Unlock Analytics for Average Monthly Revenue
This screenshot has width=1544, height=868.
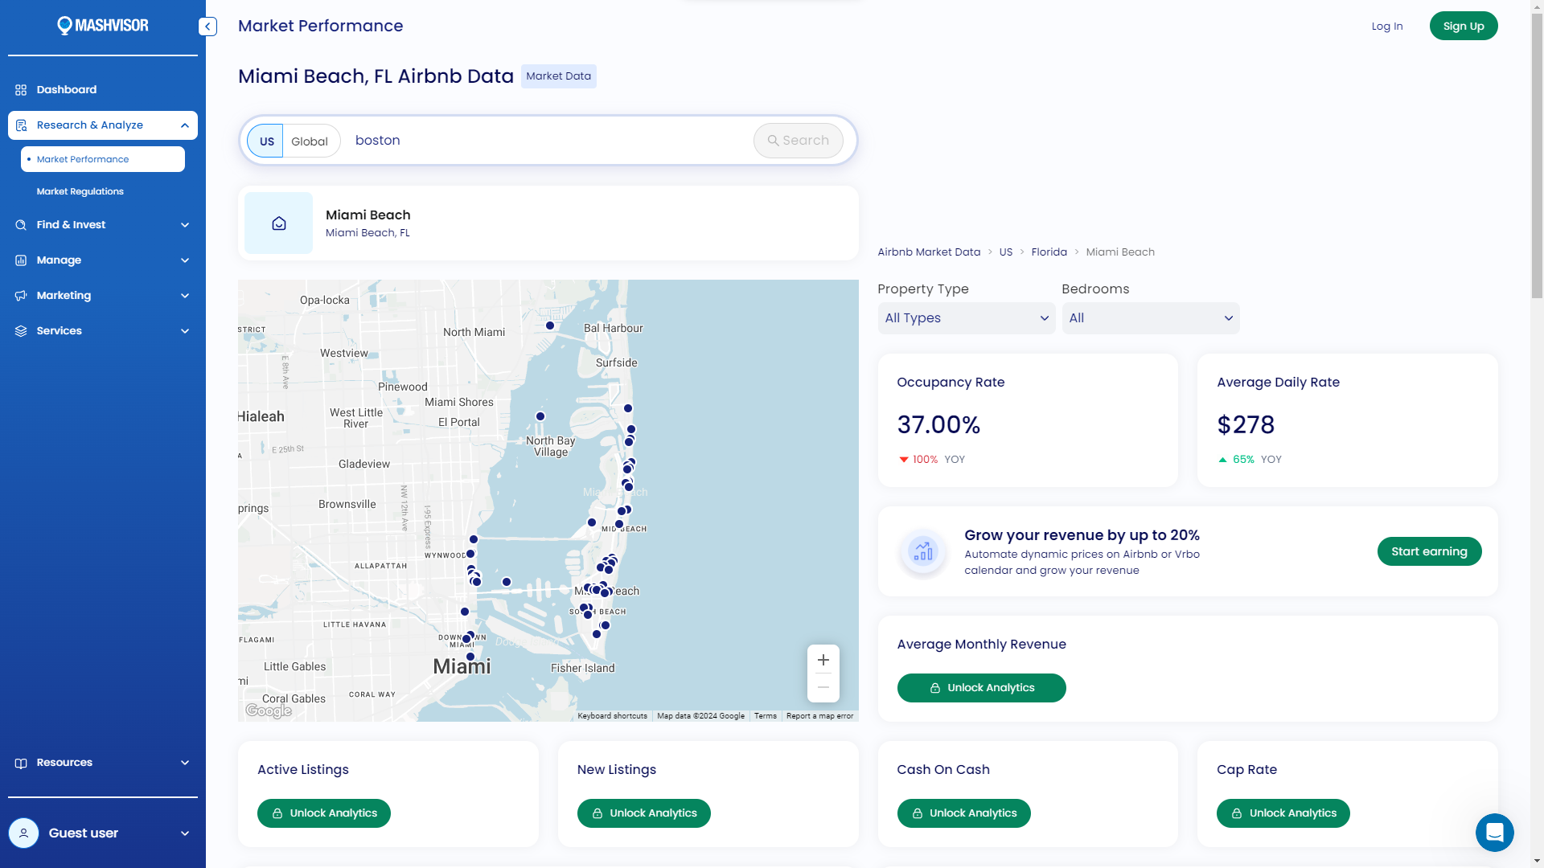coord(981,688)
